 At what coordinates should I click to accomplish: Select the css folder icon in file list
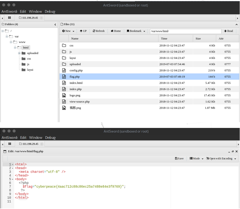(x=64, y=45)
